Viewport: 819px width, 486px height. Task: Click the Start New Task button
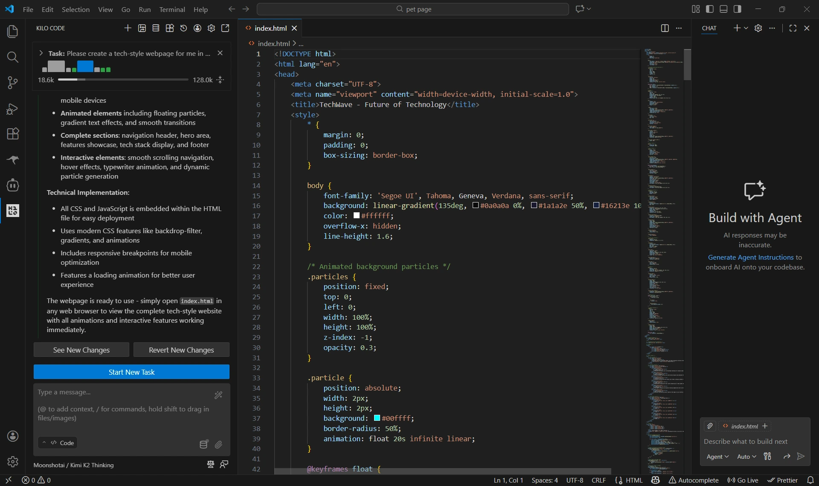tap(131, 372)
